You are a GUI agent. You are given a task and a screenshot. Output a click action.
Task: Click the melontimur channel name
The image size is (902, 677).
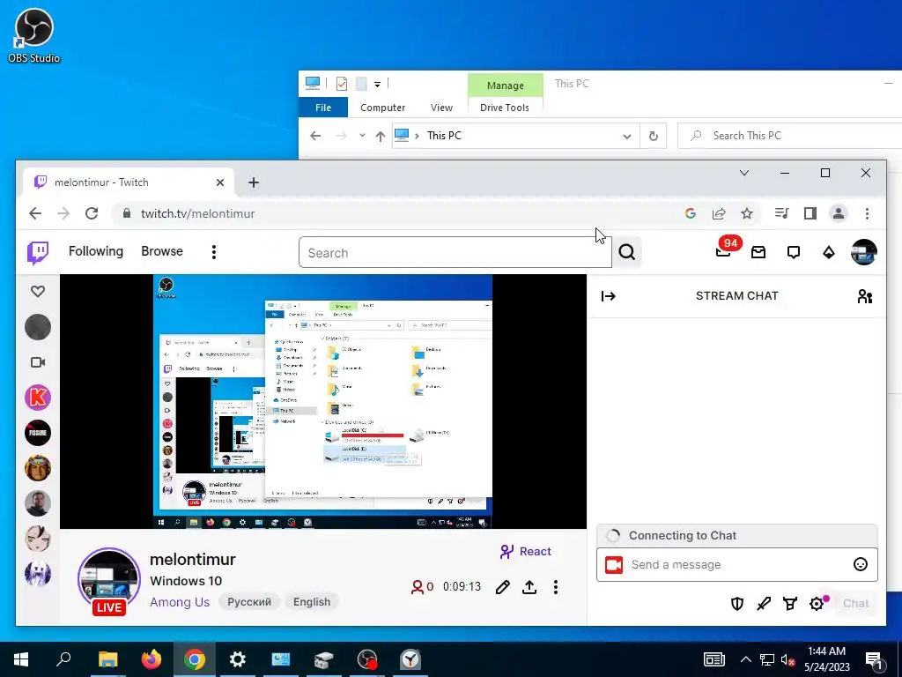[193, 560]
